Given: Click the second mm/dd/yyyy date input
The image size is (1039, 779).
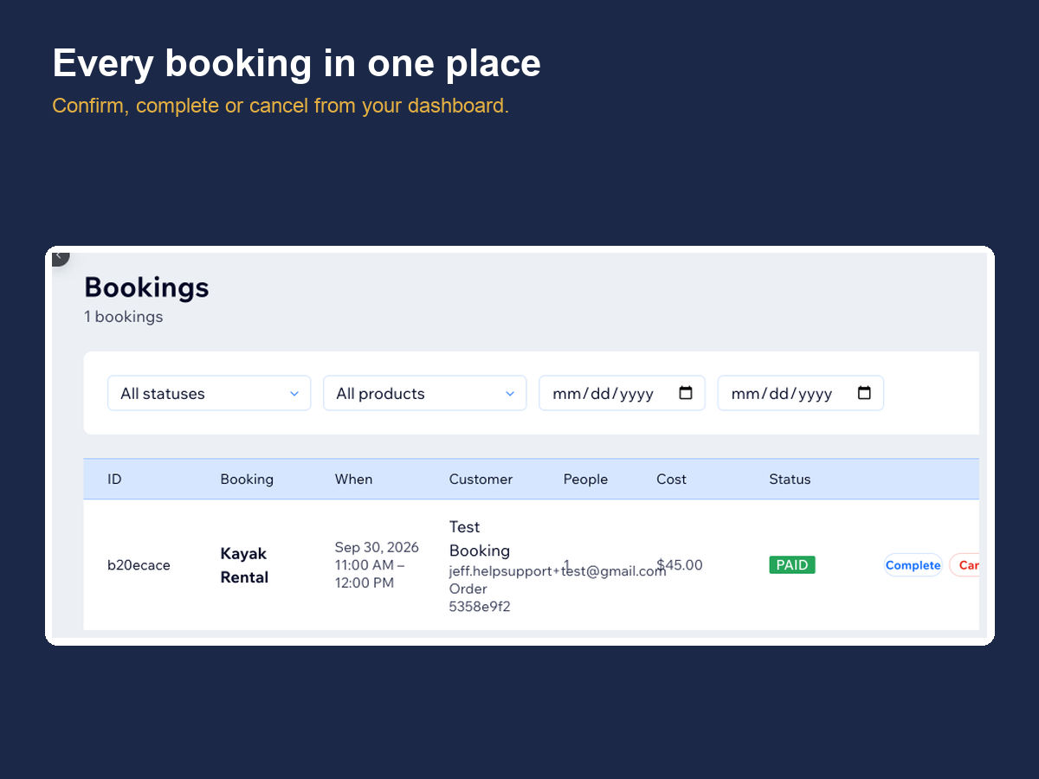Looking at the screenshot, I should point(801,393).
